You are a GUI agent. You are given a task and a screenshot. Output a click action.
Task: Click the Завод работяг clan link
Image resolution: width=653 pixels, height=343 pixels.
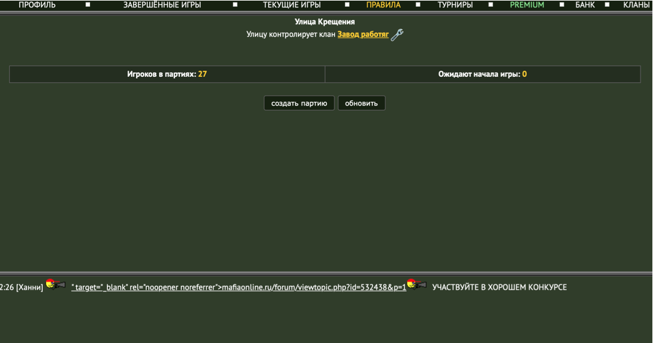(x=362, y=34)
